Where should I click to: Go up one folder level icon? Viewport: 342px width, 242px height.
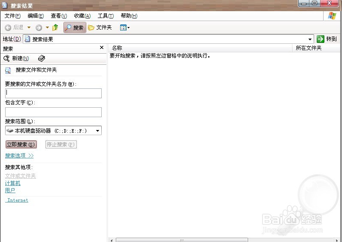tap(55, 27)
